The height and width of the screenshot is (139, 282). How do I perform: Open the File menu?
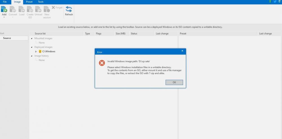click(5, 2)
